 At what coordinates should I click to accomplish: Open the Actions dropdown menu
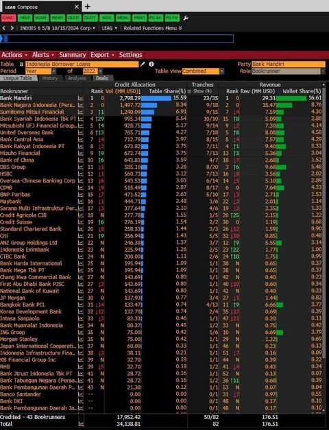pyautogui.click(x=14, y=55)
